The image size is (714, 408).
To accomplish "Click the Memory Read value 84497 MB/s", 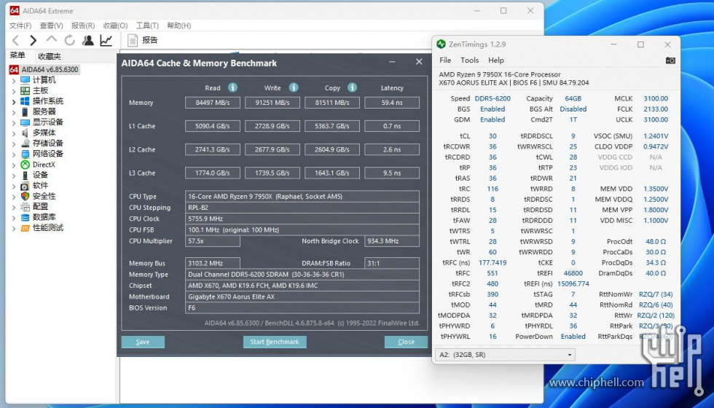I will 213,103.
